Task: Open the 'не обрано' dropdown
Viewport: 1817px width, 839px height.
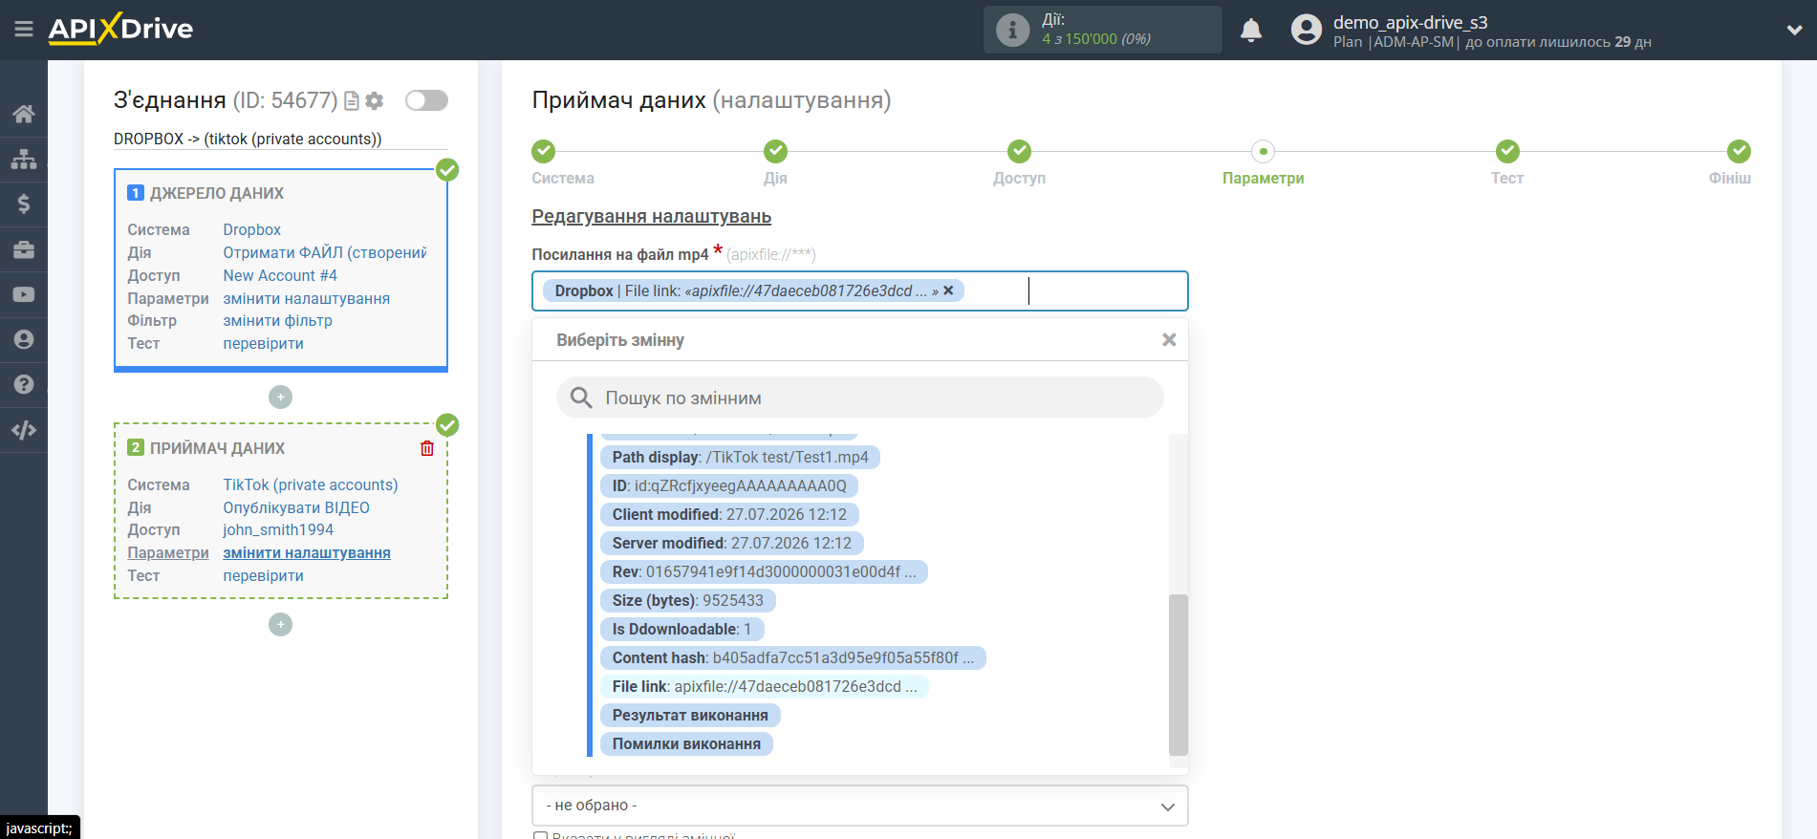Action: point(860,806)
